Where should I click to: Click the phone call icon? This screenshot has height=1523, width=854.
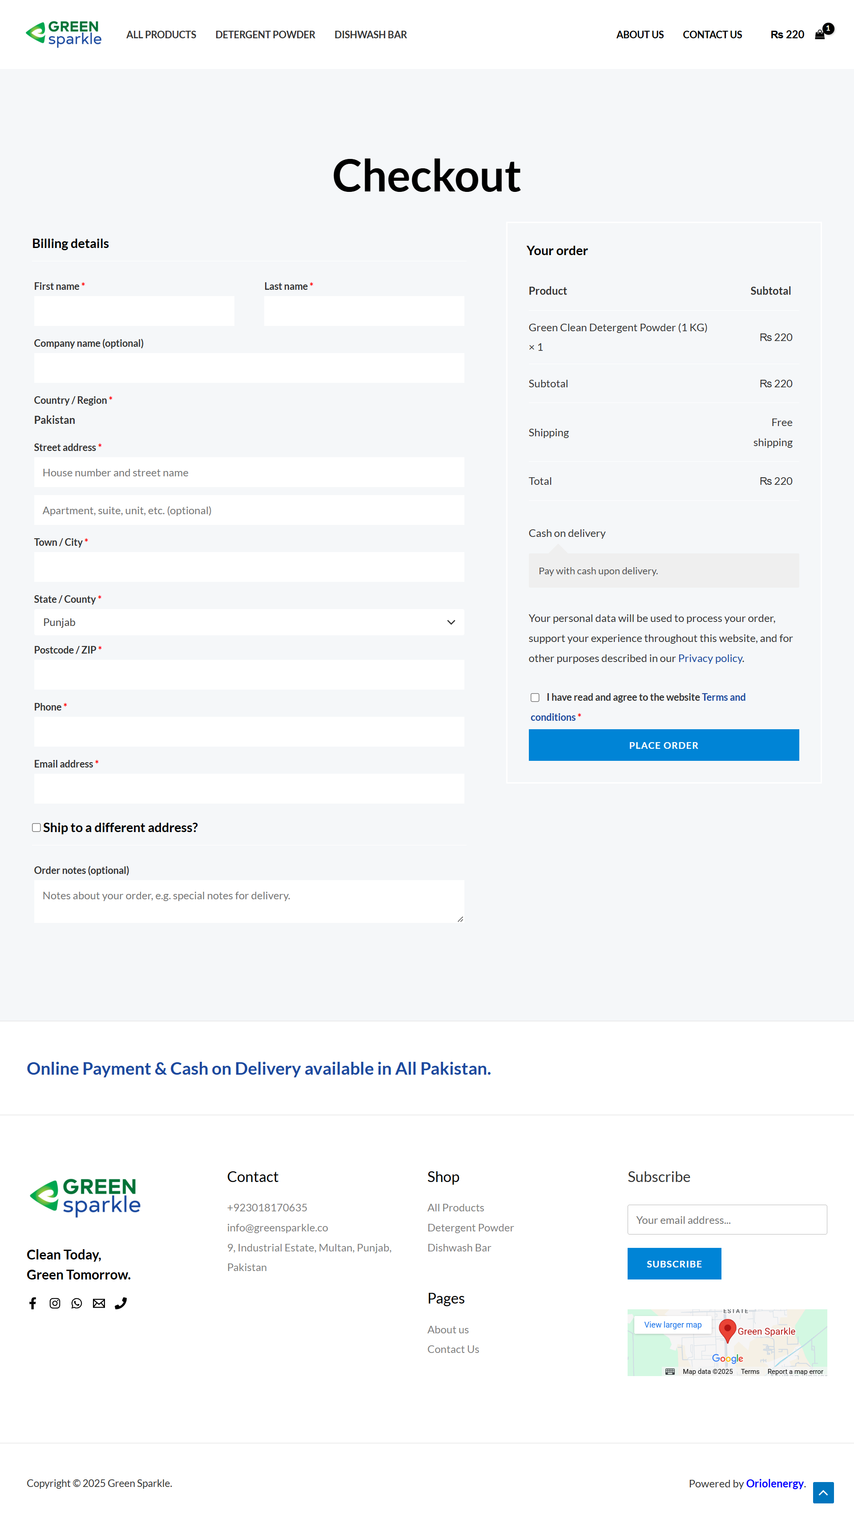click(121, 1303)
